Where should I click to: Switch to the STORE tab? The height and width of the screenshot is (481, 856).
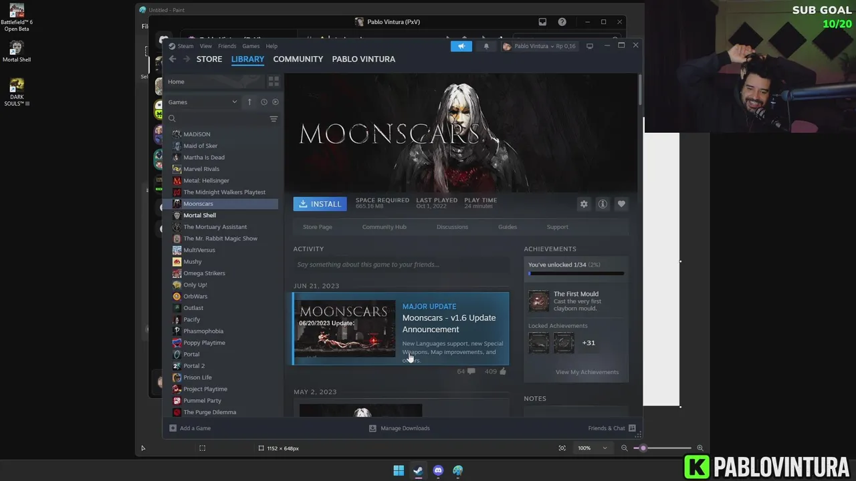[x=209, y=59]
